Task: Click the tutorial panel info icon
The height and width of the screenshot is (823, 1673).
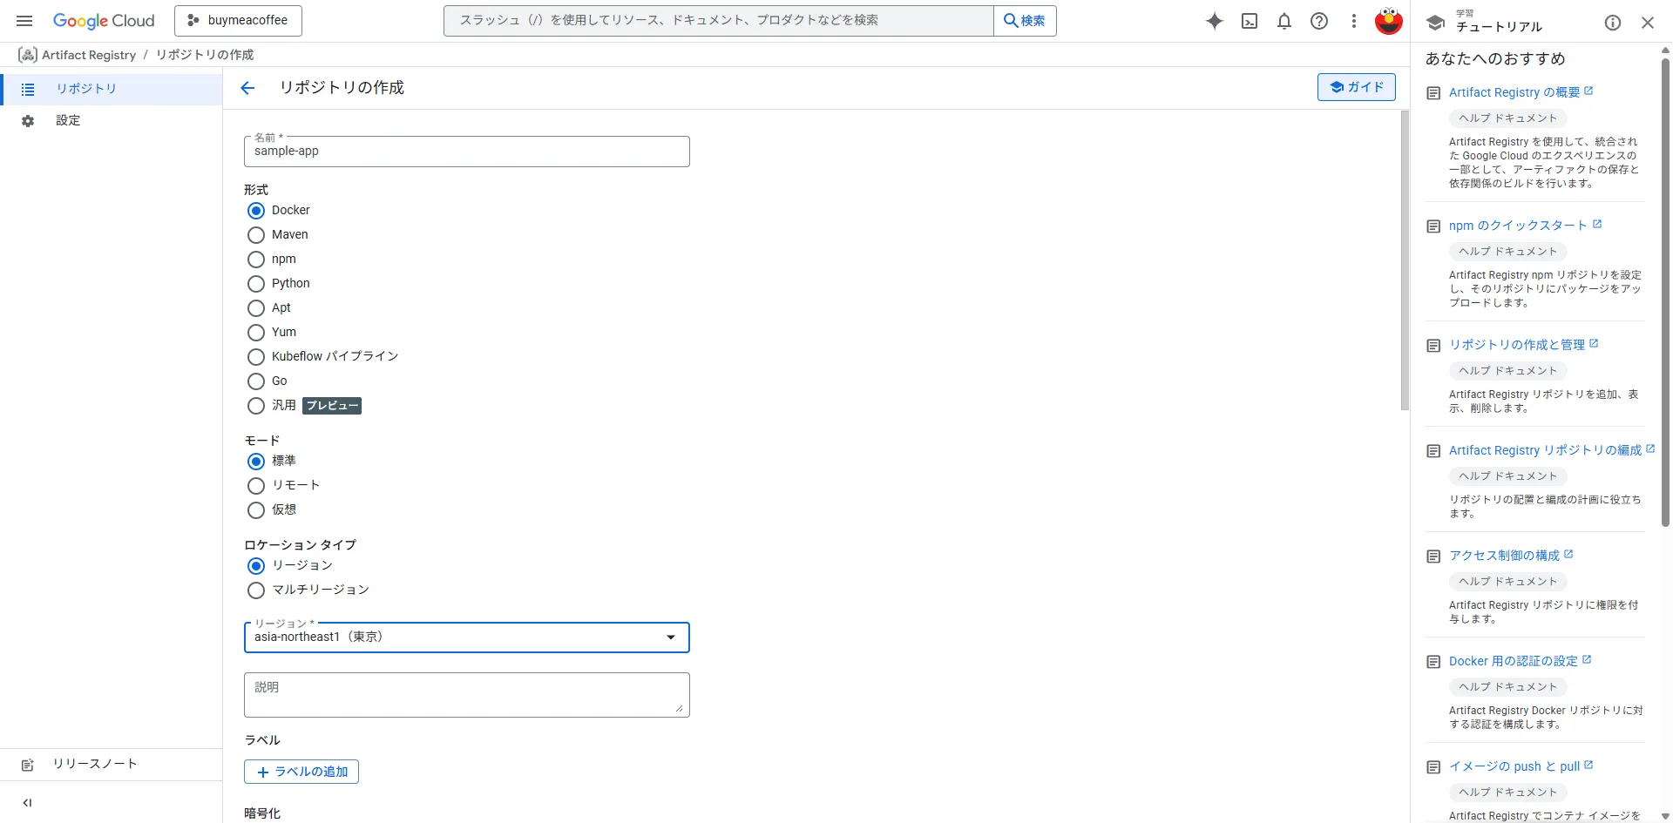Action: tap(1612, 23)
